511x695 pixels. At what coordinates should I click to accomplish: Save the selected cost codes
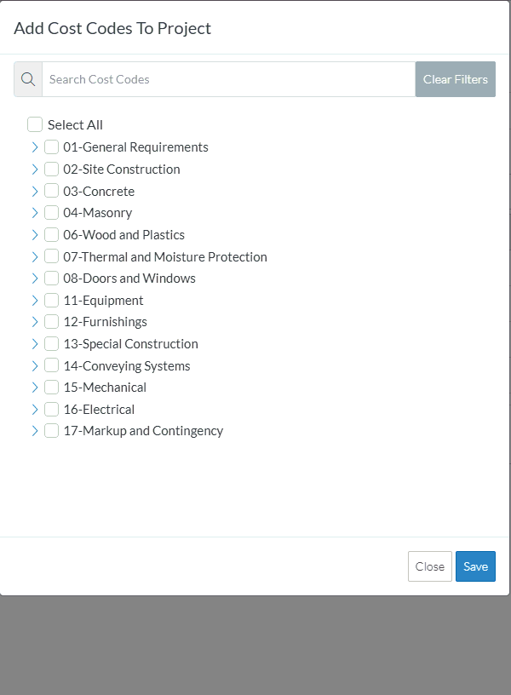click(x=475, y=566)
